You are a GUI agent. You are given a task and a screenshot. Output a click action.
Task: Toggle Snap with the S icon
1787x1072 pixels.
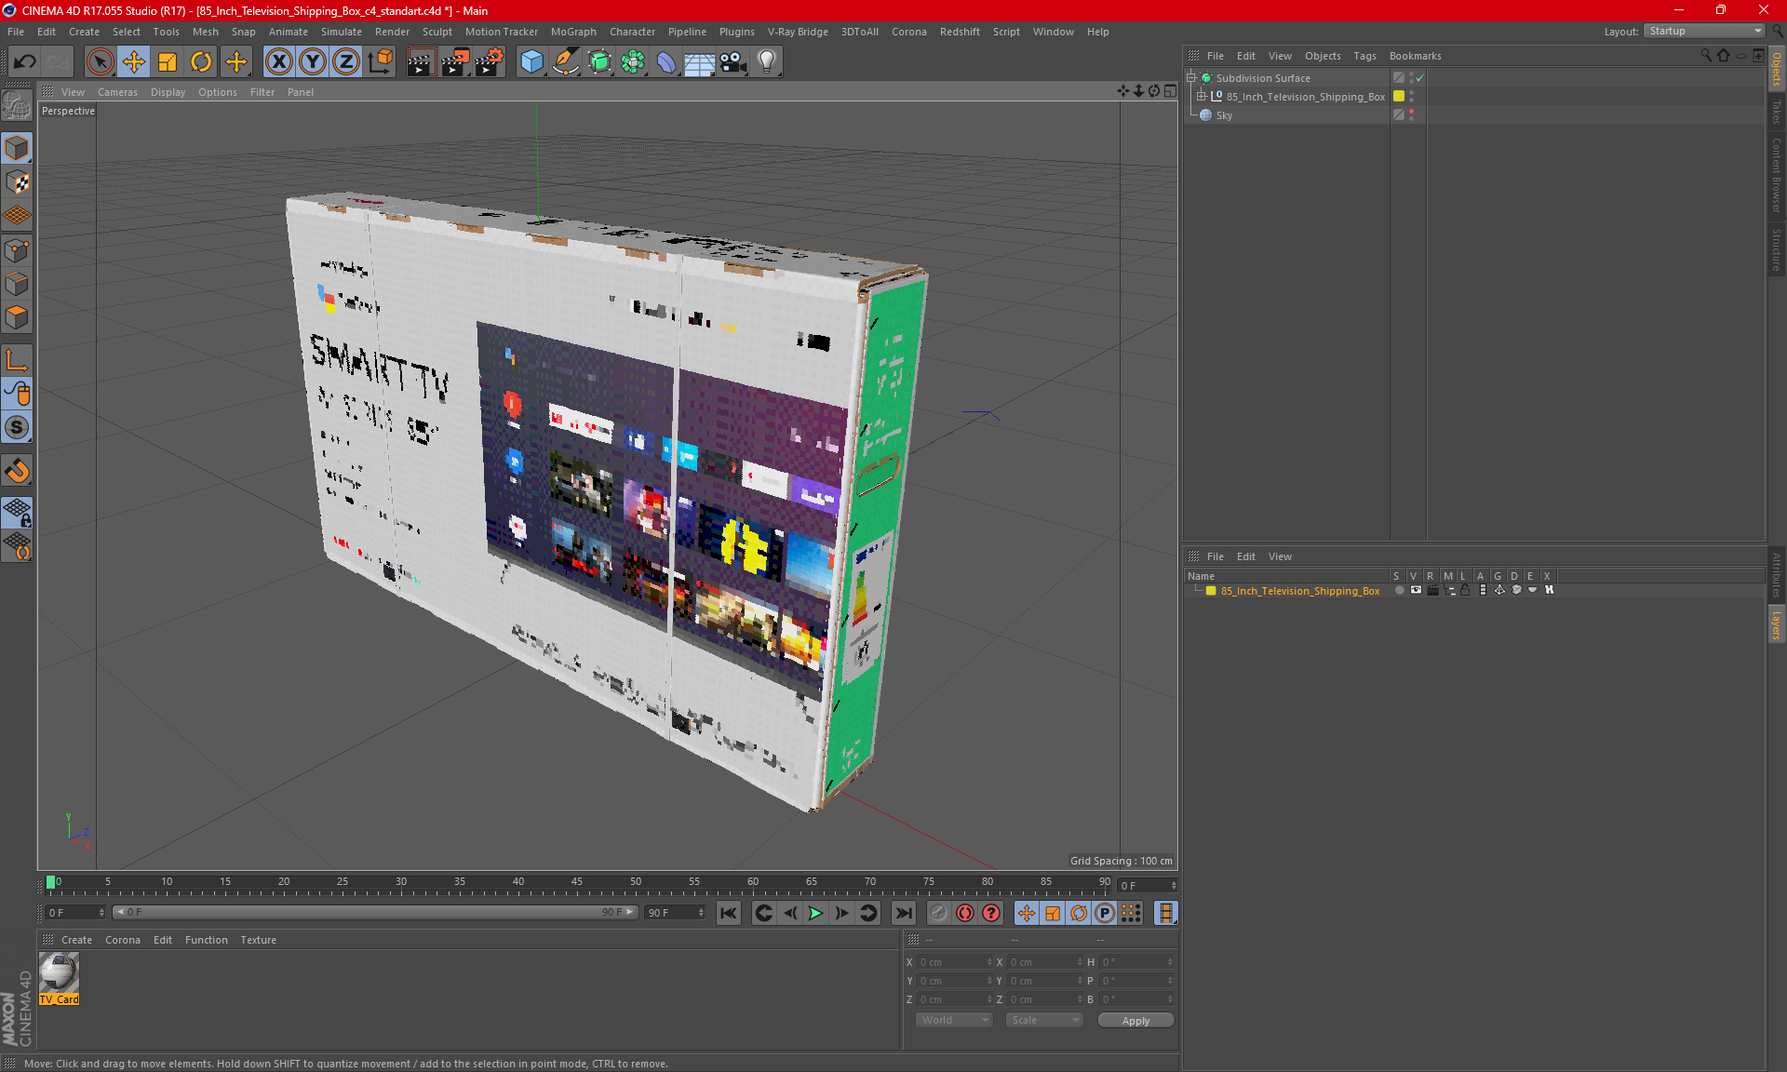(18, 428)
